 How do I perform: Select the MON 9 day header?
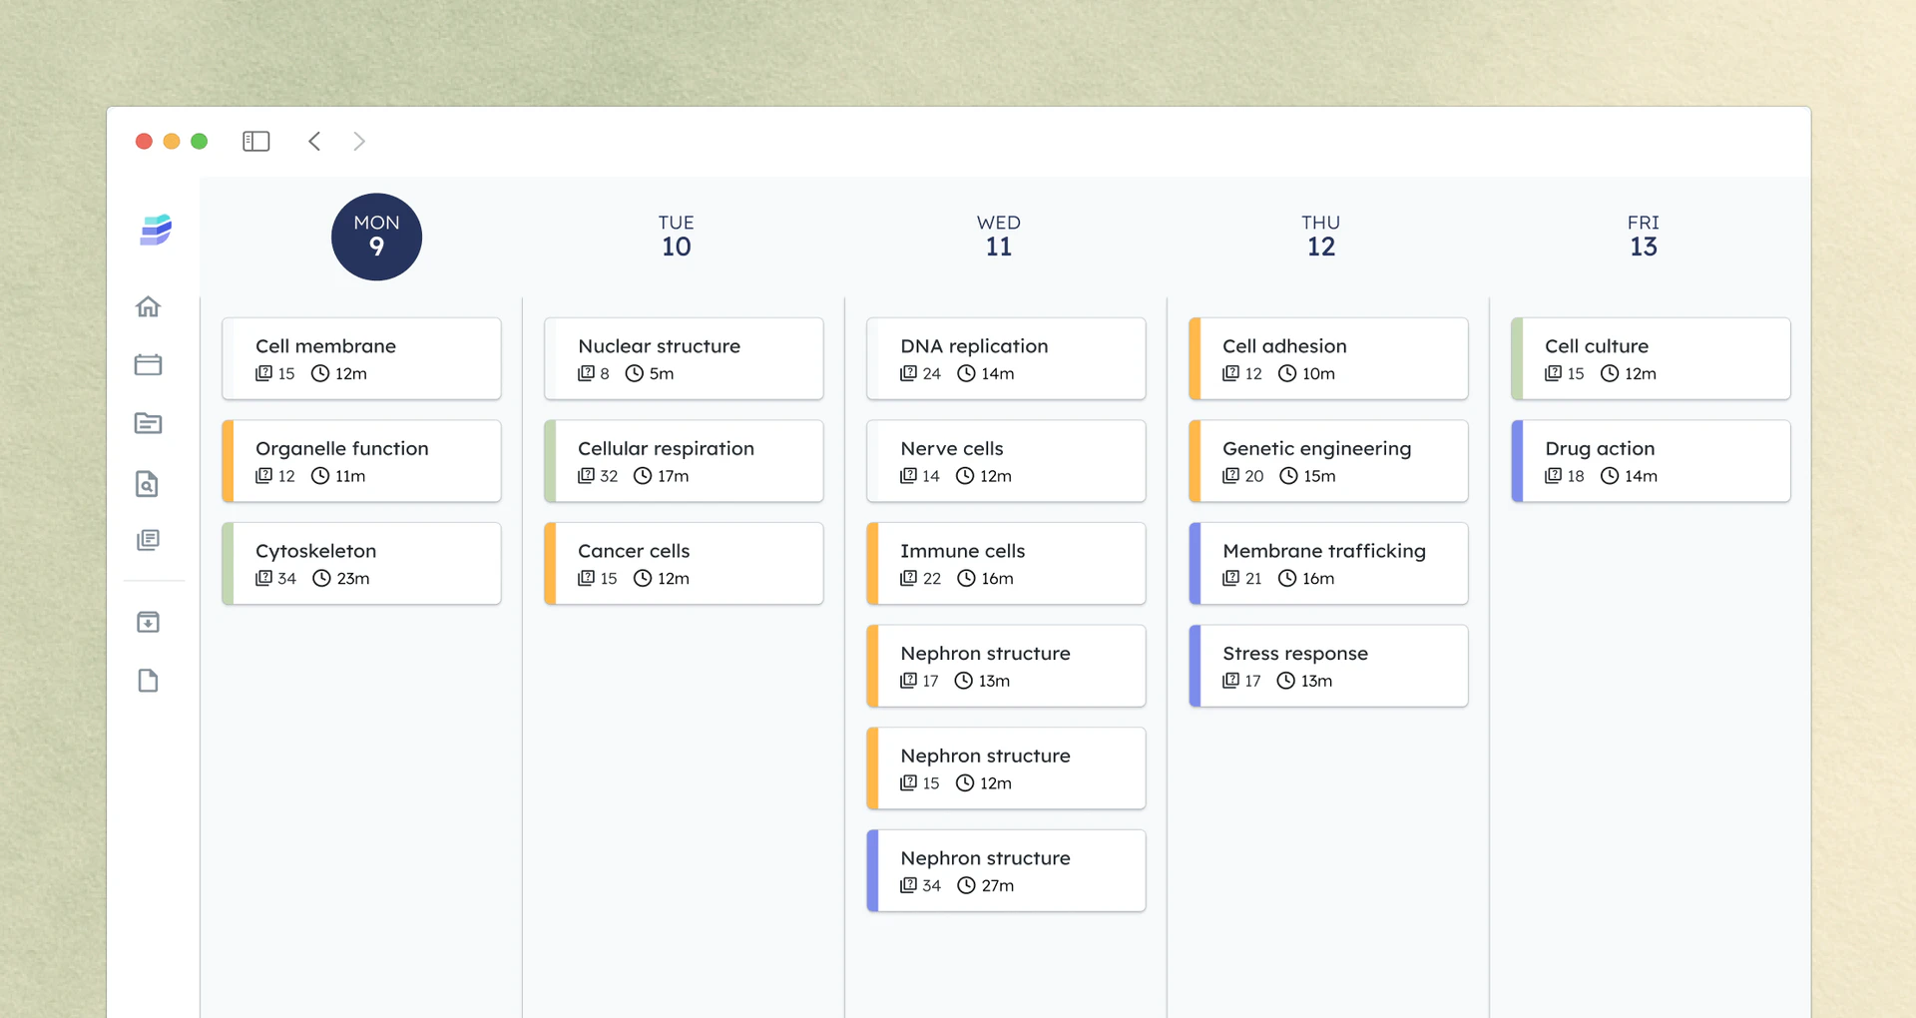click(376, 237)
